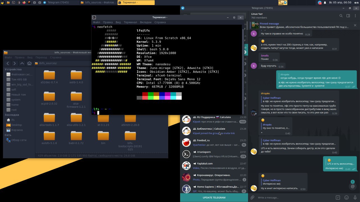Select Новый том in the file manager sidebar
Image resolution: width=360 pixels, height=202 pixels.
pos(16,95)
